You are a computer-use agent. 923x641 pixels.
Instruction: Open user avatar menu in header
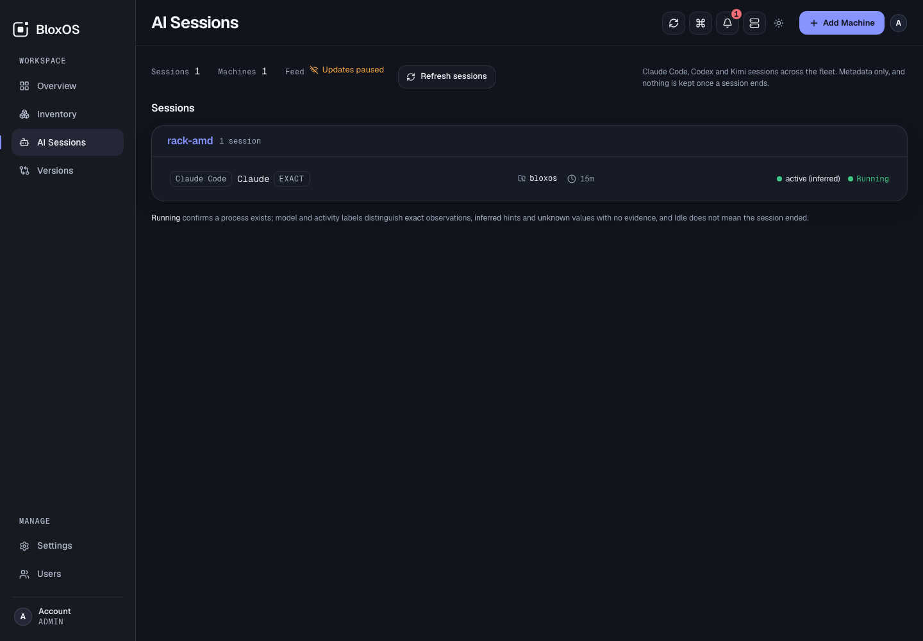pyautogui.click(x=899, y=23)
